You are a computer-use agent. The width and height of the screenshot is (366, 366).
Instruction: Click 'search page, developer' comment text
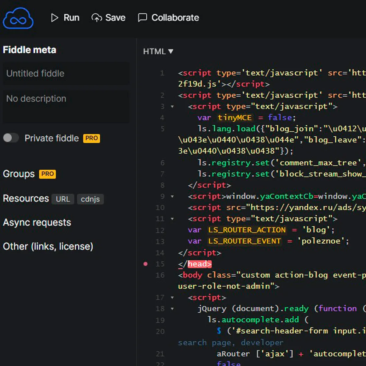coord(231,343)
